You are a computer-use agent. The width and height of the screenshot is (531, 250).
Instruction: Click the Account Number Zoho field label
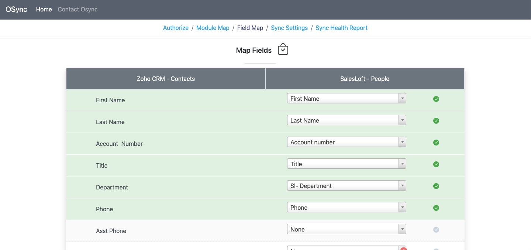(119, 144)
